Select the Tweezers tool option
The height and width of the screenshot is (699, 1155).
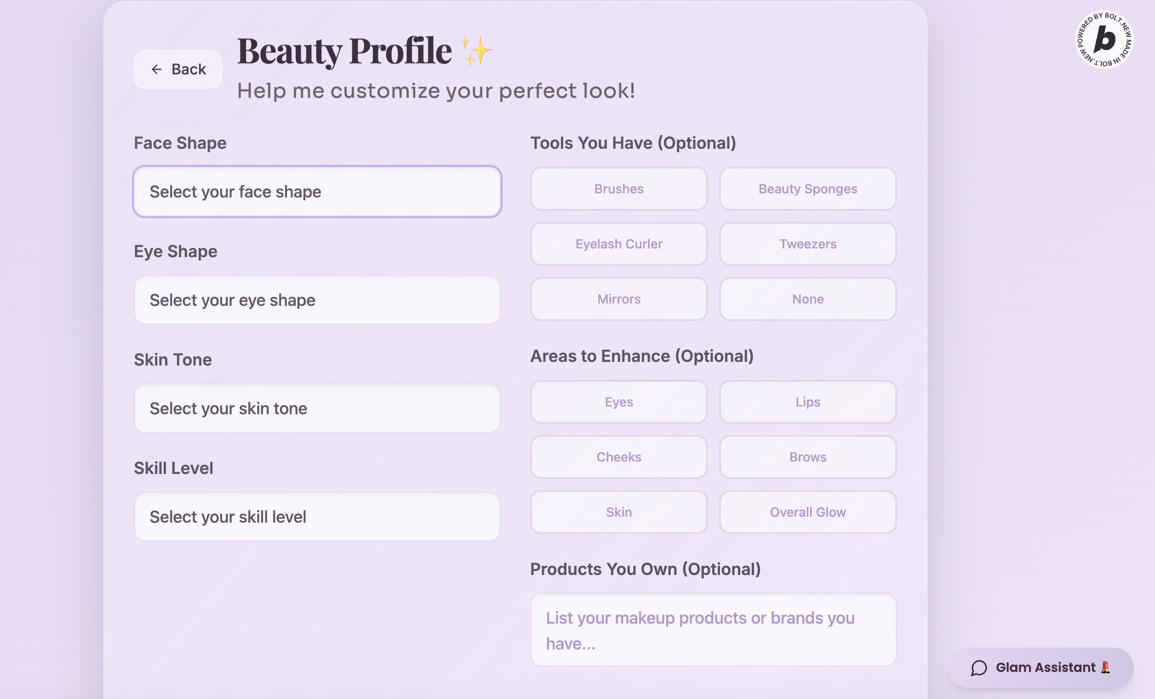click(807, 244)
